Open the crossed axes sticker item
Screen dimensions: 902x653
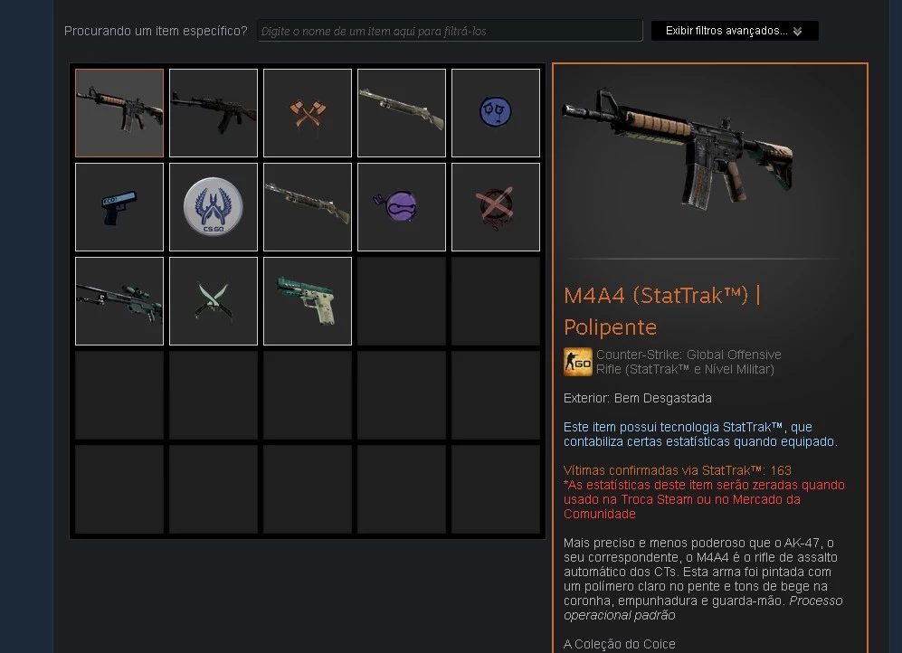tap(308, 113)
